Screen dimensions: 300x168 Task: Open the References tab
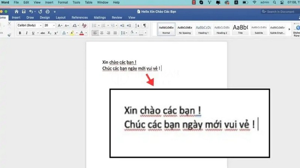79,18
